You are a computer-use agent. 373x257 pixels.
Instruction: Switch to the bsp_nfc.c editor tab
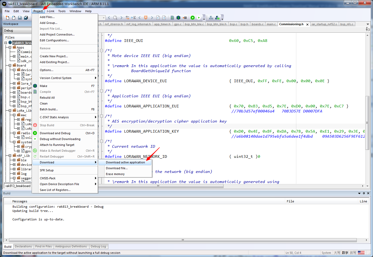[x=347, y=24]
